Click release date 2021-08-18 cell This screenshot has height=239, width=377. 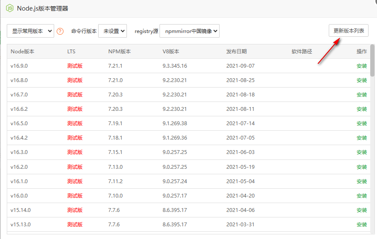[240, 95]
